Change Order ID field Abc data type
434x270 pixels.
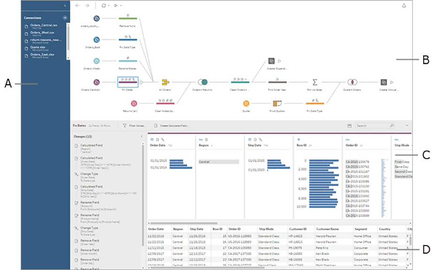[x=348, y=139]
